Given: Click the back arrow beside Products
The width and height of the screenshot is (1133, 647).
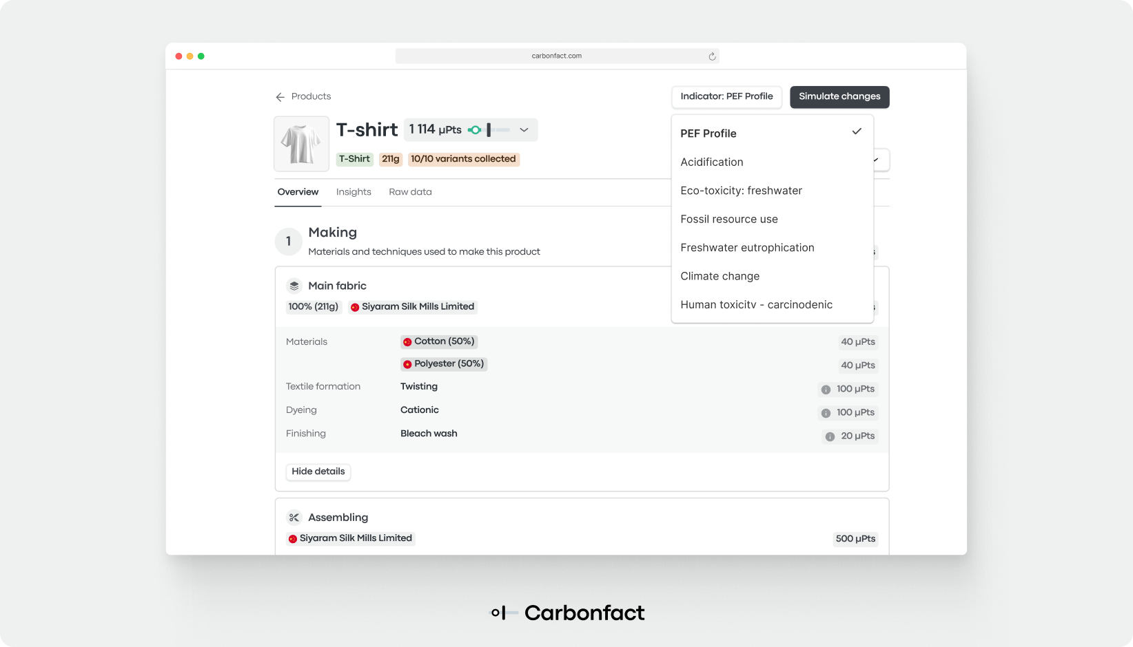Looking at the screenshot, I should 280,97.
